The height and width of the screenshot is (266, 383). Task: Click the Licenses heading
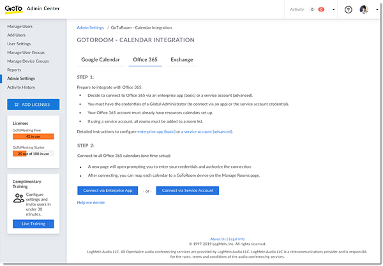[x=20, y=124]
